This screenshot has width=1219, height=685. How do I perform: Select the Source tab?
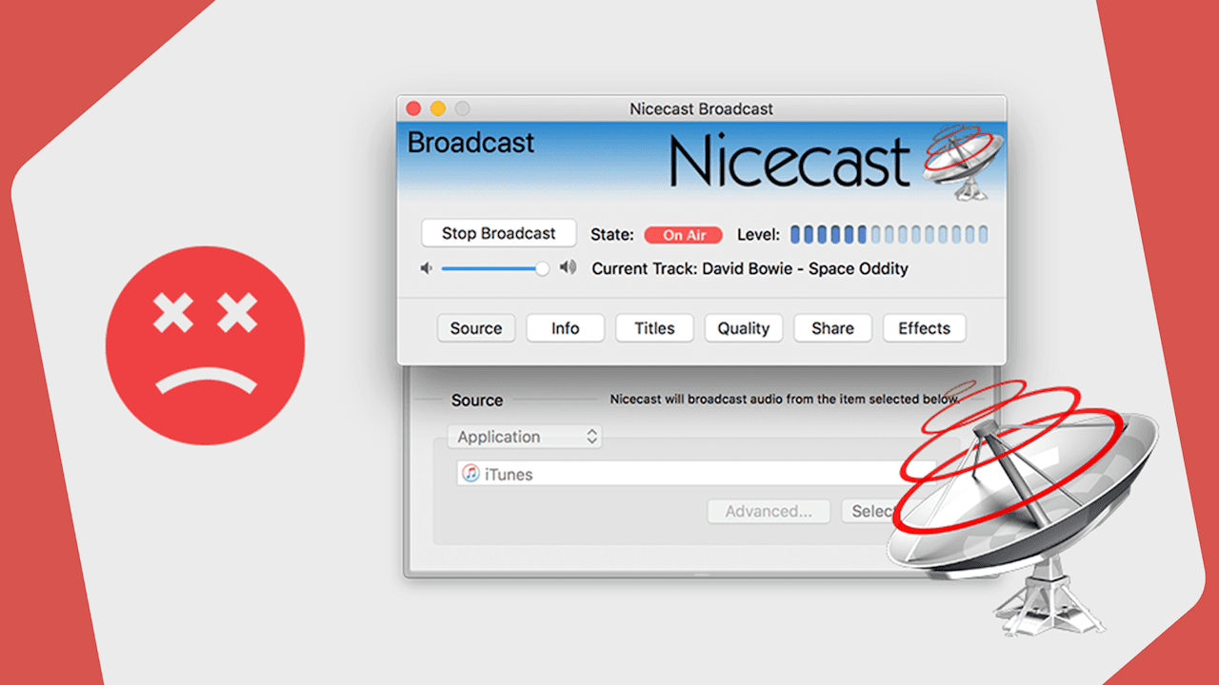tap(476, 327)
